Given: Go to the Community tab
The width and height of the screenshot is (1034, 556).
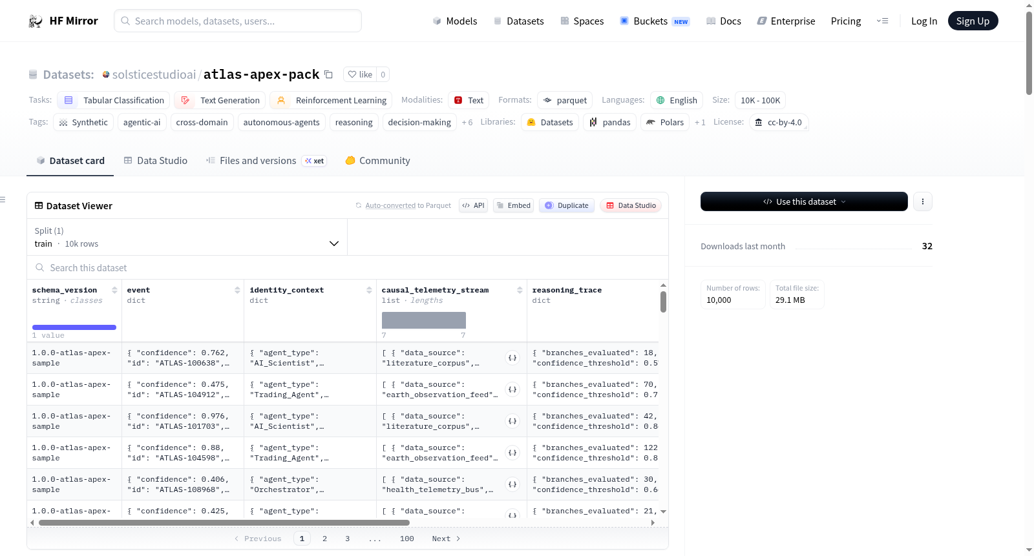Looking at the screenshot, I should click(x=377, y=161).
